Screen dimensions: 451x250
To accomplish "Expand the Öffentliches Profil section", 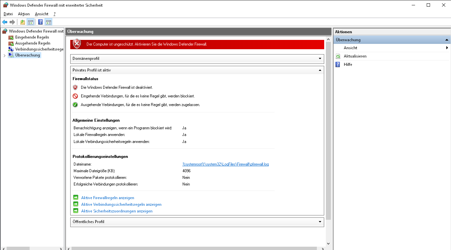I will pos(320,222).
